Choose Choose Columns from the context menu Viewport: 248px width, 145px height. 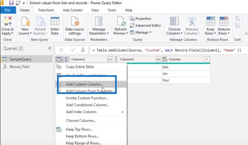pos(91,120)
